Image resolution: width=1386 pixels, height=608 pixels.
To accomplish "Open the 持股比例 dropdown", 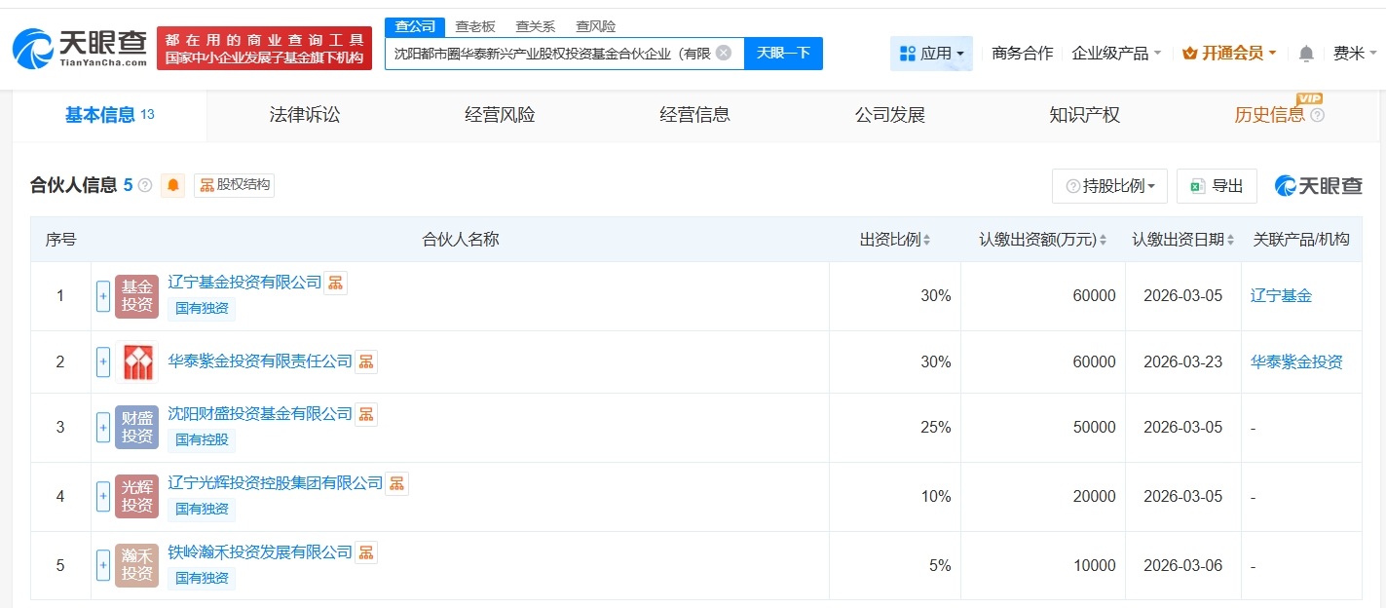I will click(x=1110, y=186).
